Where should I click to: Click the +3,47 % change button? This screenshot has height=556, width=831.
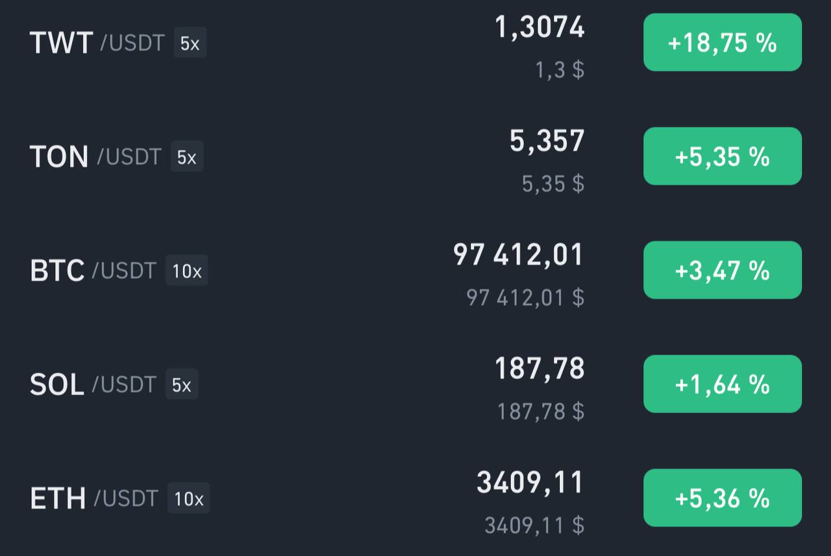point(723,270)
